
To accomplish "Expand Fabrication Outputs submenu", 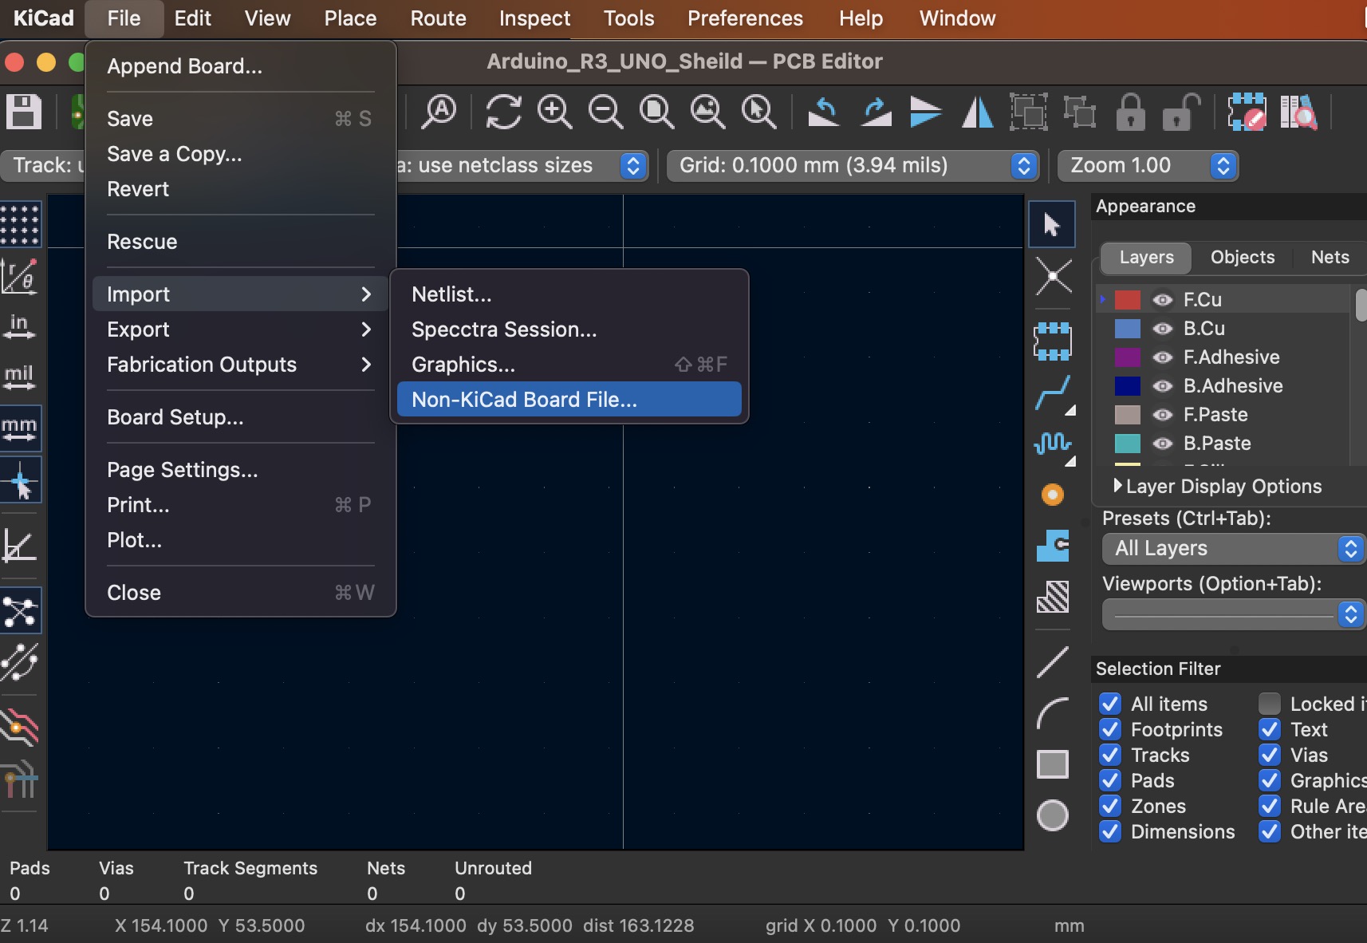I will coord(240,365).
